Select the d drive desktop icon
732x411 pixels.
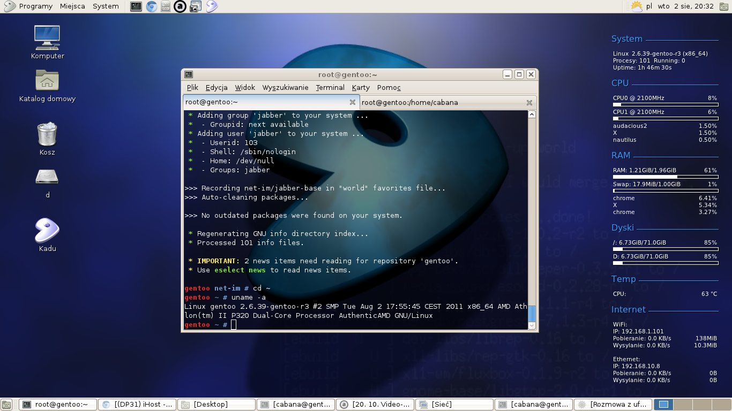(x=47, y=182)
